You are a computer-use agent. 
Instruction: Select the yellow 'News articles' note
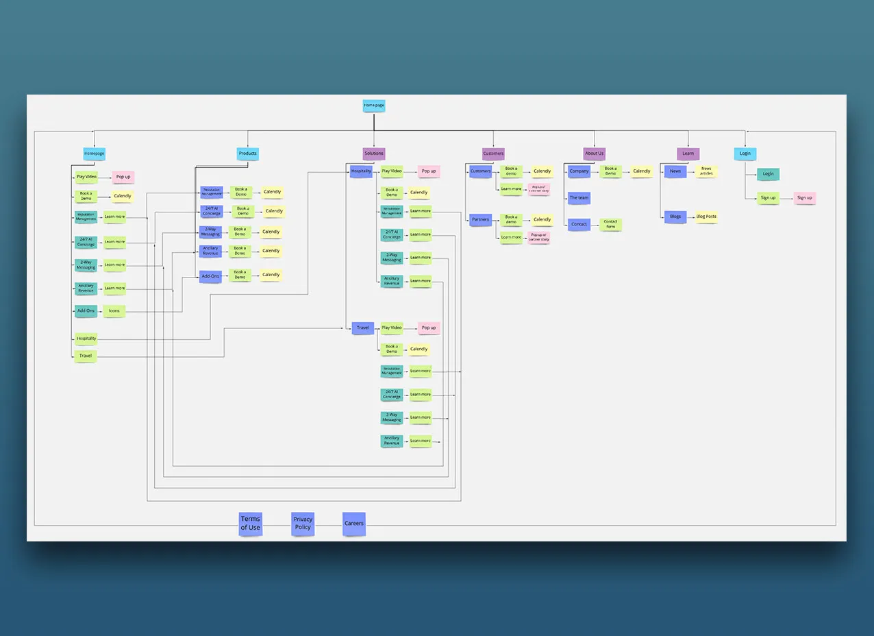pos(706,171)
